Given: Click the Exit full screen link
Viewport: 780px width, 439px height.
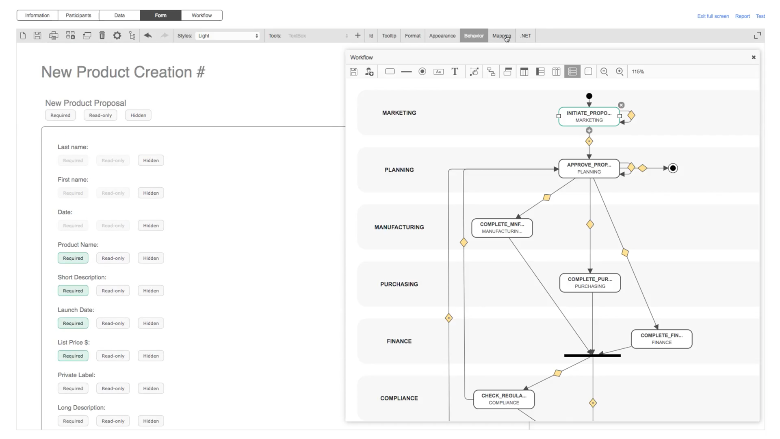Looking at the screenshot, I should click(x=713, y=16).
